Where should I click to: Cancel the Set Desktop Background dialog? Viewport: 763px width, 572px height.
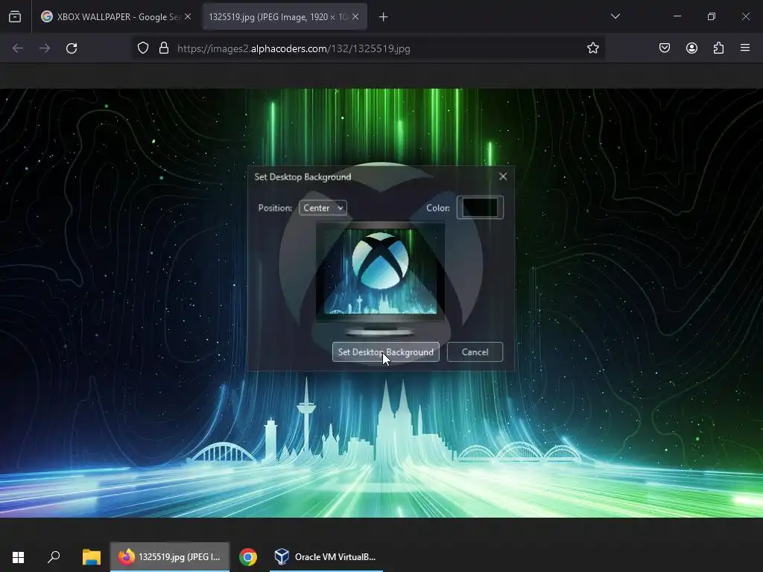[475, 352]
